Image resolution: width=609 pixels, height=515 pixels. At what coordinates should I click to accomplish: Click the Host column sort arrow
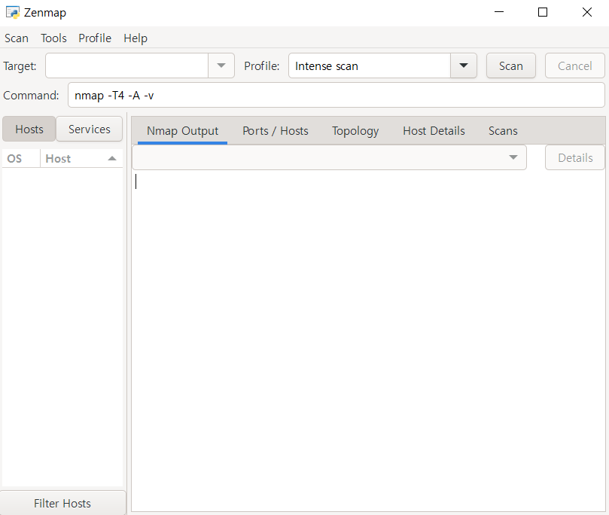click(112, 158)
